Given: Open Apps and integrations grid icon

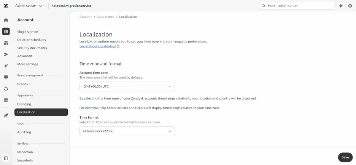Looking at the screenshot, I should click(6, 100).
